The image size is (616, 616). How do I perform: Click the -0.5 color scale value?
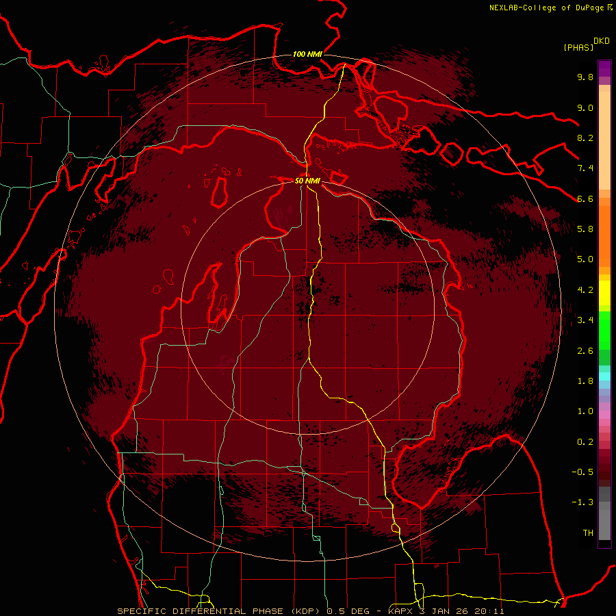click(582, 472)
